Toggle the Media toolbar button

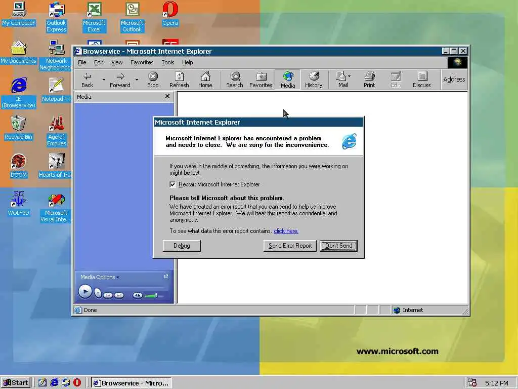point(288,80)
